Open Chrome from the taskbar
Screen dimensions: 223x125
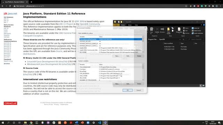(x=31, y=123)
